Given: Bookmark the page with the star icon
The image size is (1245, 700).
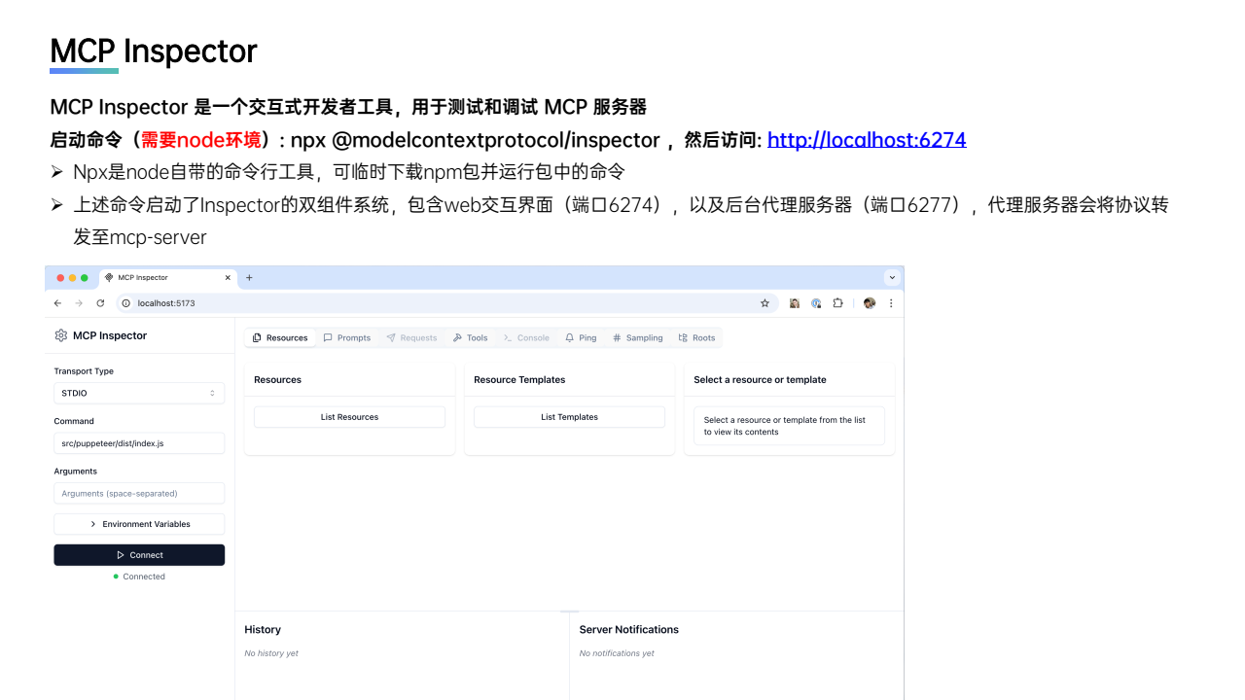Looking at the screenshot, I should point(765,303).
